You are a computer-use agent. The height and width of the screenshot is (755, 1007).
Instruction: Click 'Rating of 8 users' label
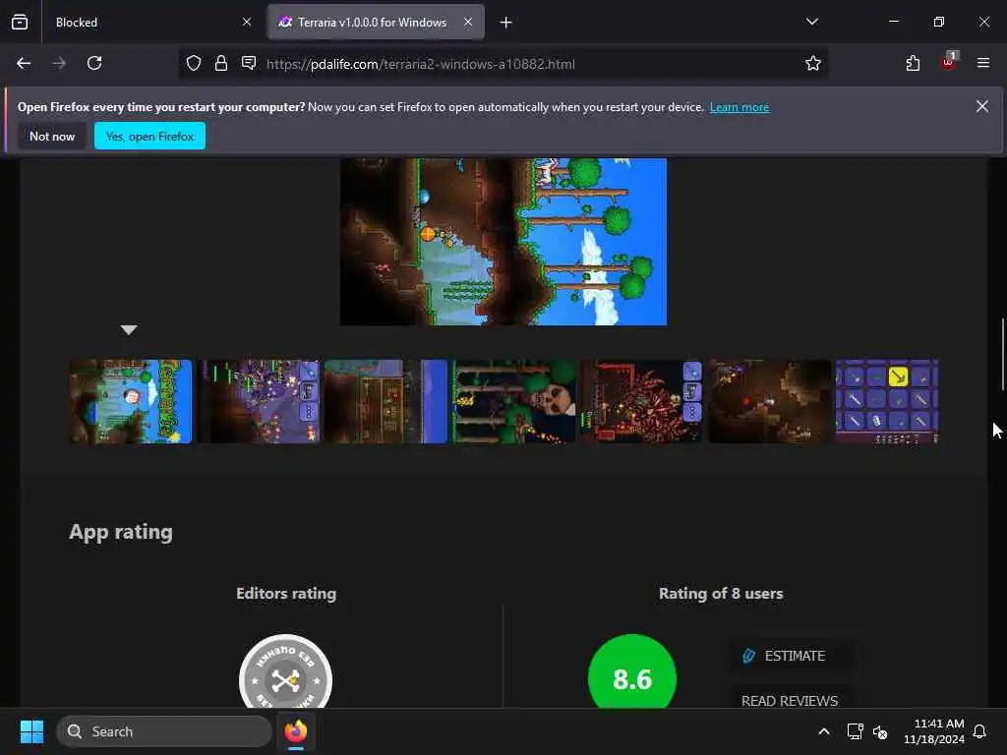(x=721, y=593)
